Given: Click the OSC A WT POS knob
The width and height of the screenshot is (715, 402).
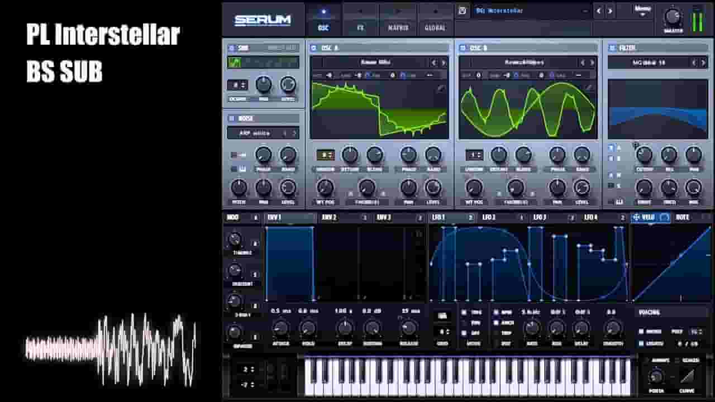Looking at the screenshot, I should 325,188.
